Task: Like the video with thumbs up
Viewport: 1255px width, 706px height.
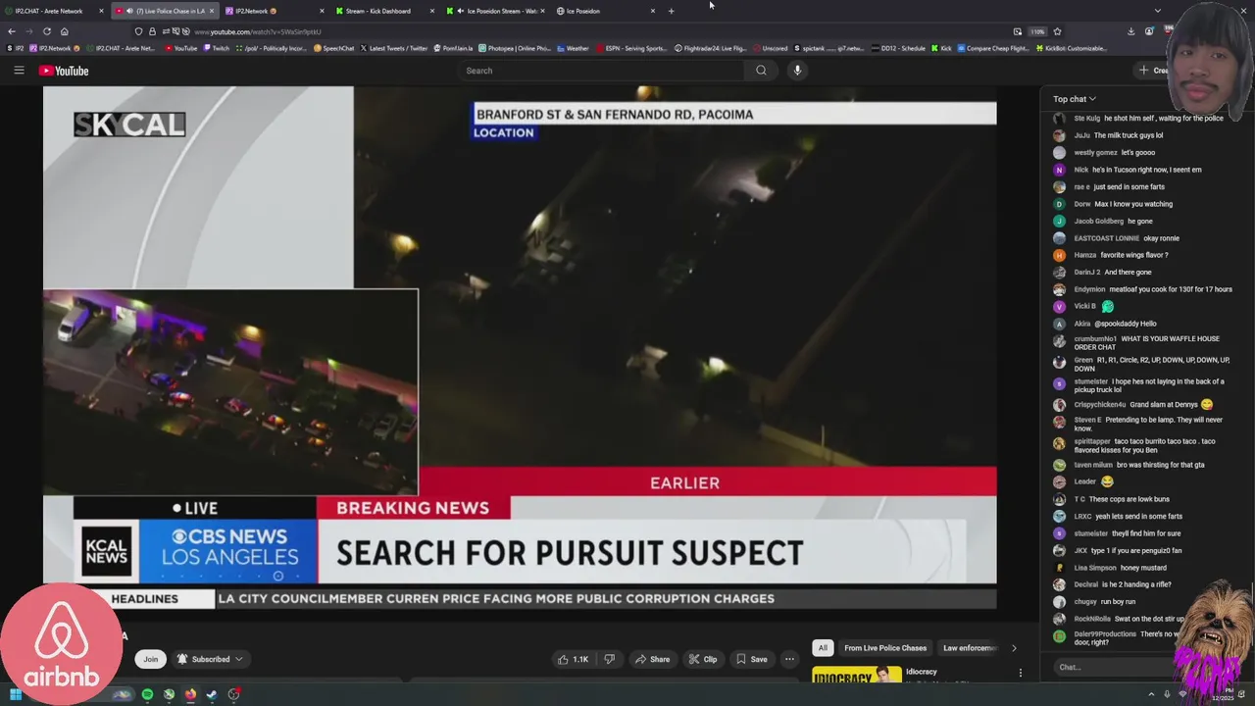Action: [574, 659]
